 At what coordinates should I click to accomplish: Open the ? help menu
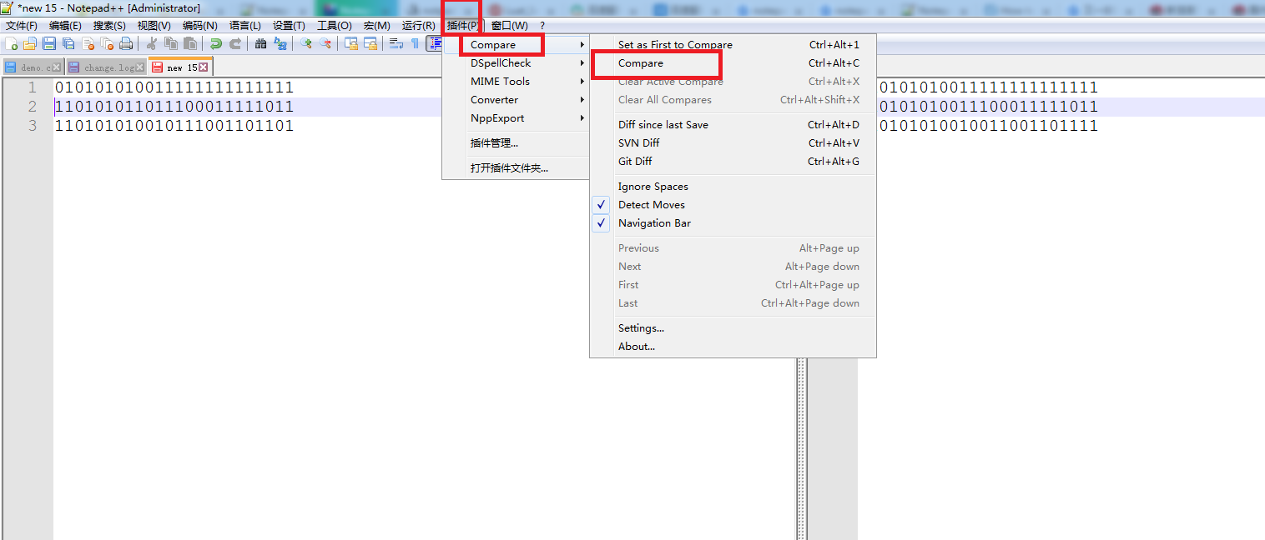point(542,26)
